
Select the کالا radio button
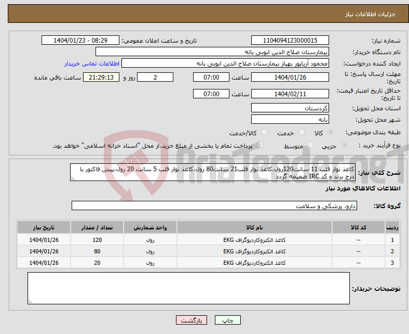click(331, 132)
